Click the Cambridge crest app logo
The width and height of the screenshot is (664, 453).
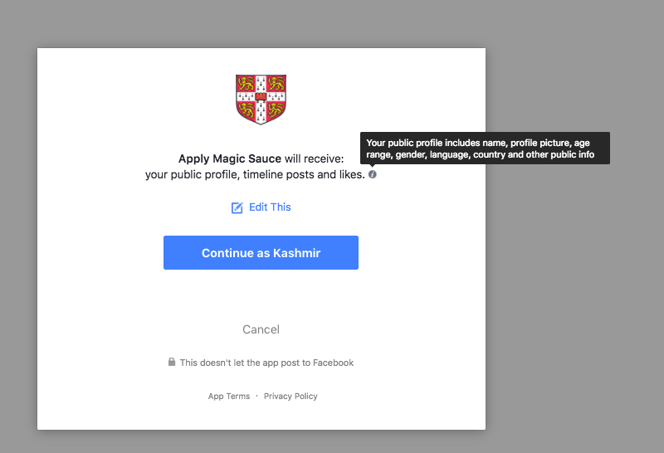click(x=261, y=100)
